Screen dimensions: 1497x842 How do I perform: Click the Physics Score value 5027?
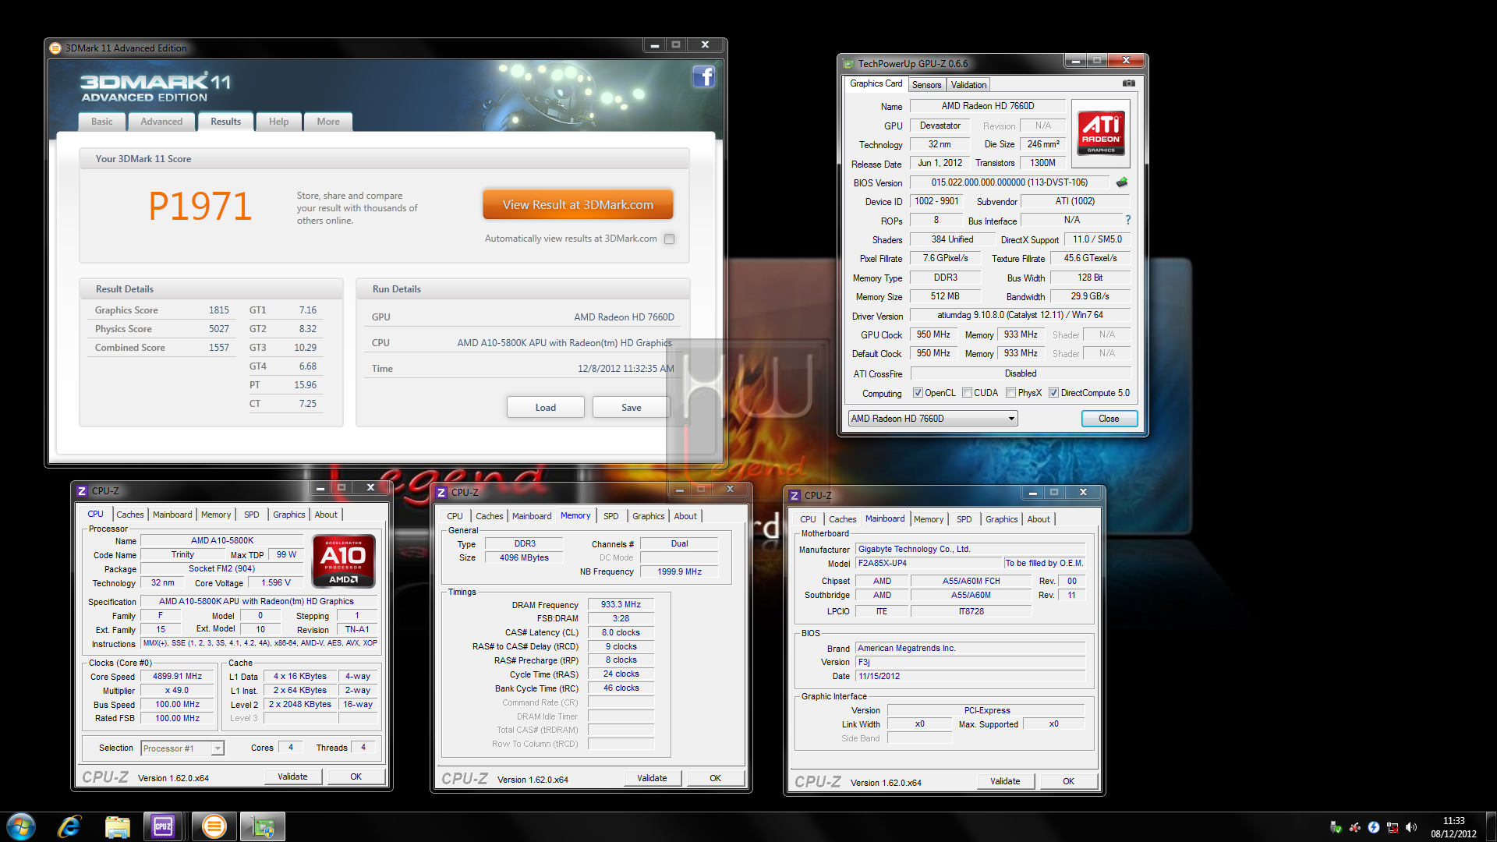tap(219, 329)
